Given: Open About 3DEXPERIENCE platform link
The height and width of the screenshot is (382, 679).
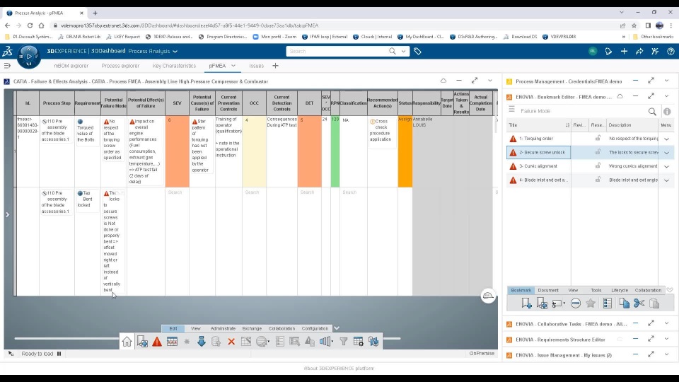Looking at the screenshot, I should [339, 368].
